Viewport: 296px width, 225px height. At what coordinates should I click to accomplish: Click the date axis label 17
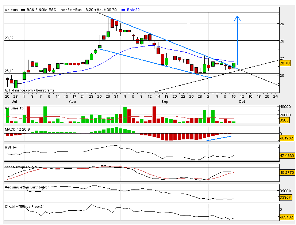pos(74,96)
